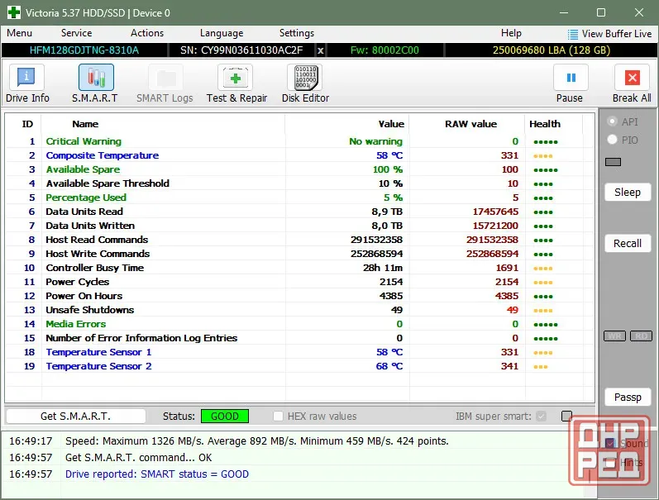This screenshot has height=500, width=659.
Task: Open the Drive Info panel
Action: click(x=27, y=83)
